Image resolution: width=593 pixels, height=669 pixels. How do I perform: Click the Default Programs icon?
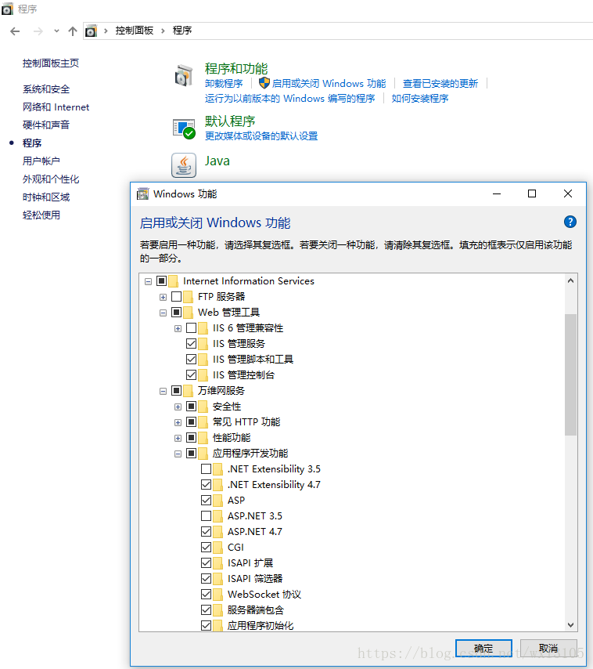(x=184, y=128)
